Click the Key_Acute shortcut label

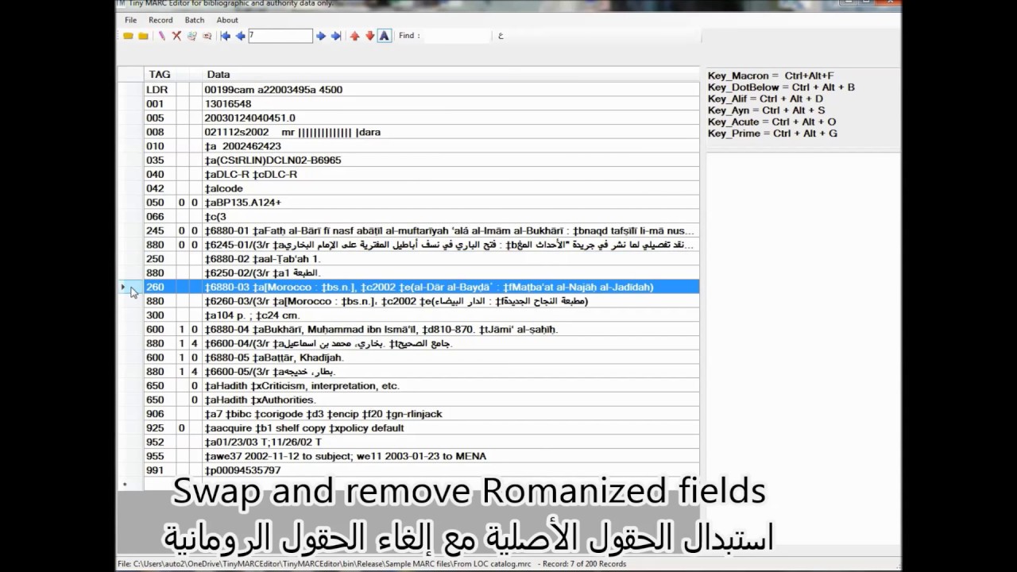pos(771,122)
